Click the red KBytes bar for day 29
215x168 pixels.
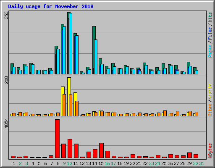pyautogui.click(x=189, y=155)
